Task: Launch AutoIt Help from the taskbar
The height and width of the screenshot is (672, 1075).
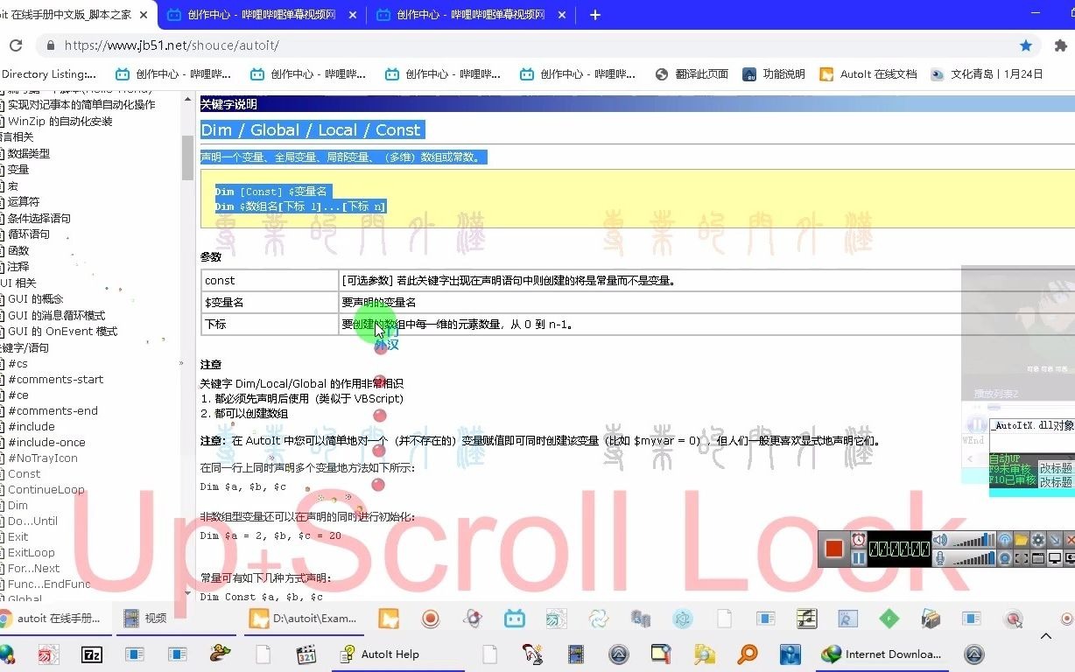Action: (388, 654)
